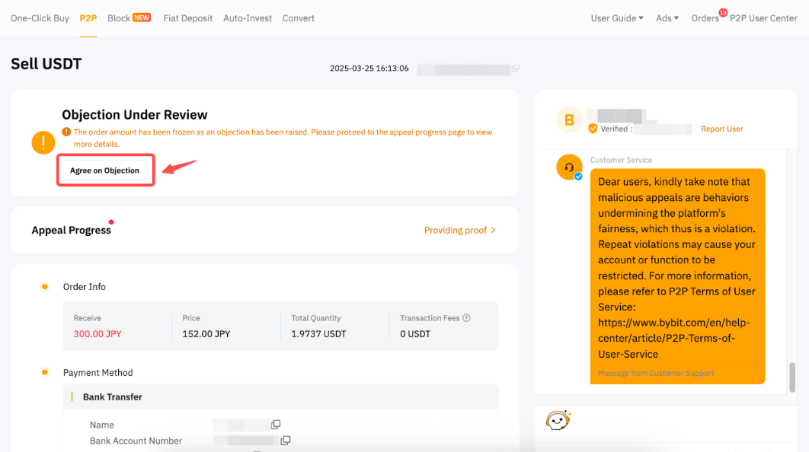The width and height of the screenshot is (809, 452).
Task: Open Providing proof appeal details
Action: 459,230
